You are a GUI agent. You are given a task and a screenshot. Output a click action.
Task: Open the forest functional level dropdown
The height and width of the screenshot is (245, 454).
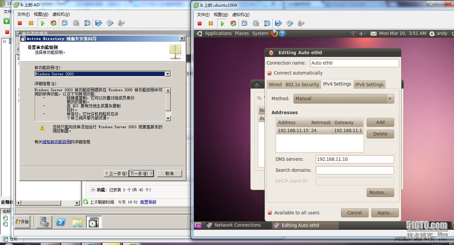tap(168, 74)
